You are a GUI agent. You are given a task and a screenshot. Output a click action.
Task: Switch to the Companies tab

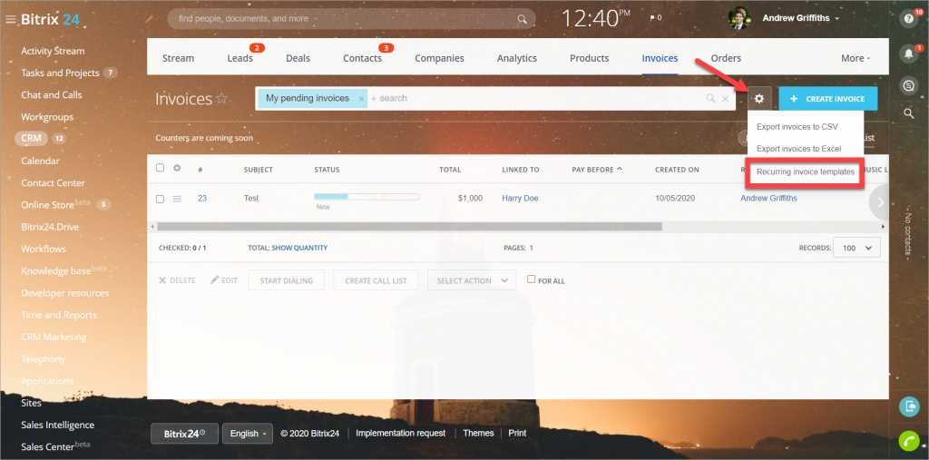(x=440, y=58)
